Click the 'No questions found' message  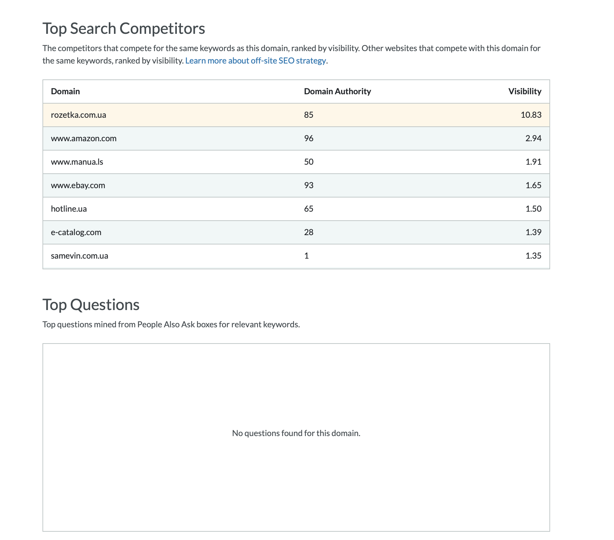(x=296, y=433)
